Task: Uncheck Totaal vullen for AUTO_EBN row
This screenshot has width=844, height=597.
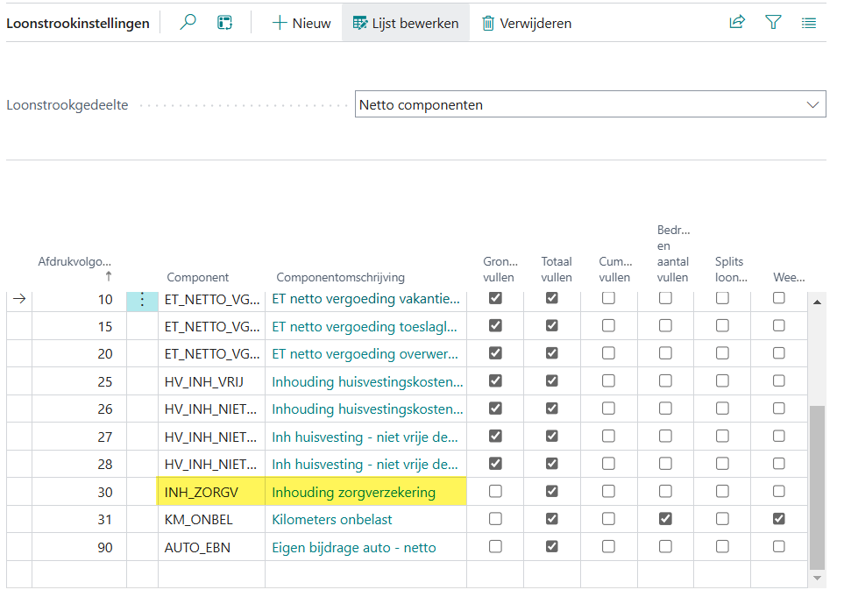Action: (x=551, y=547)
